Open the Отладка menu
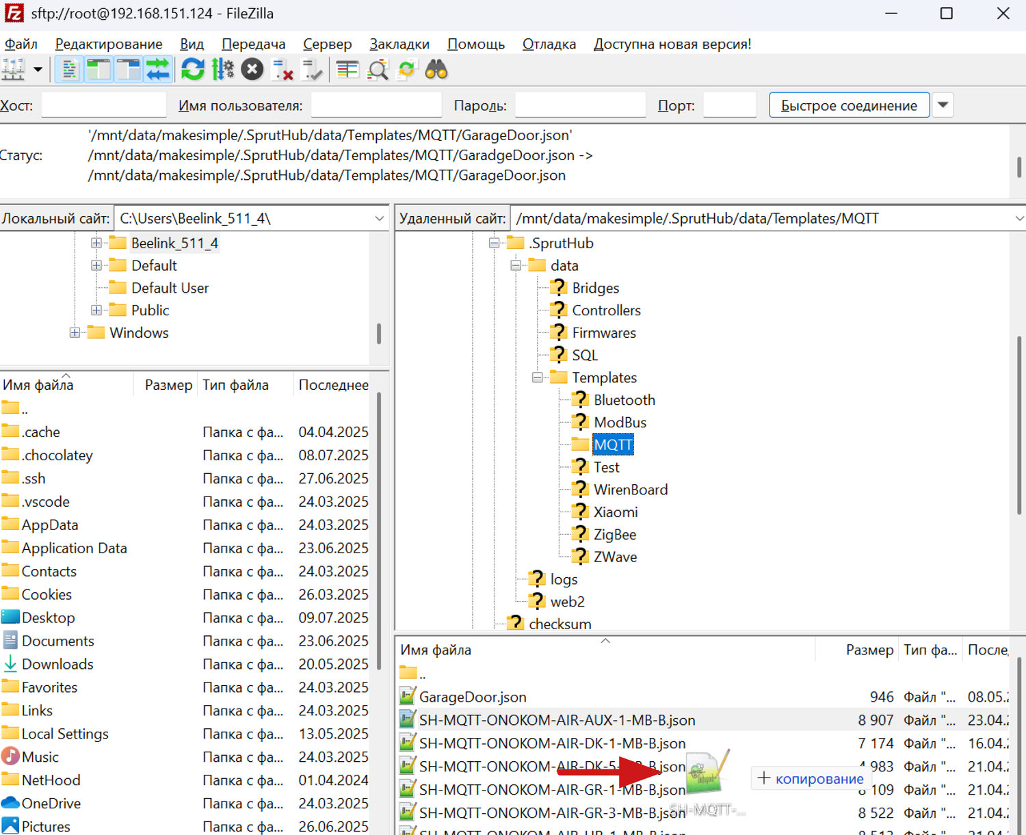 click(549, 44)
